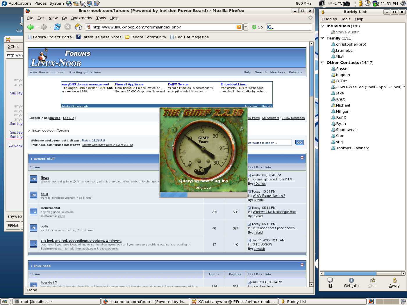Click the Firefox address bar URL field
The width and height of the screenshot is (407, 305).
164,27
